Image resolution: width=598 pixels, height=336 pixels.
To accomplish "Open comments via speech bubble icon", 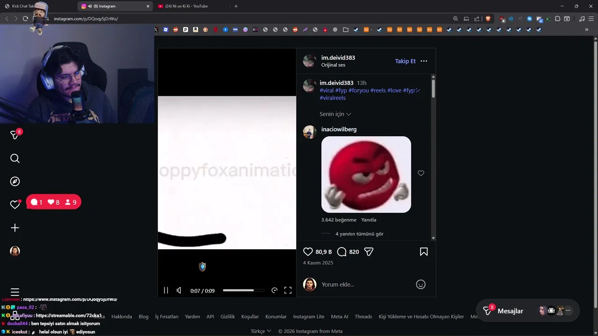I will coord(342,252).
